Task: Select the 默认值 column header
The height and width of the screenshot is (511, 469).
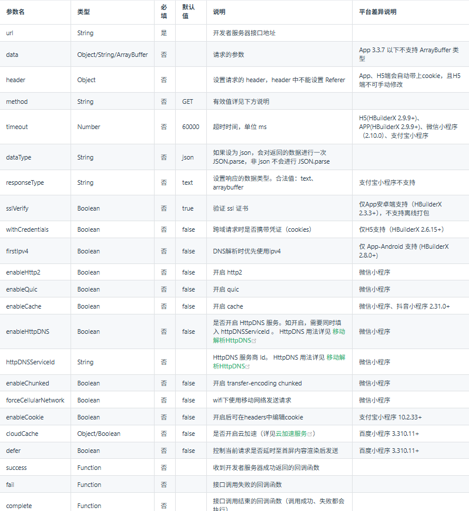Action: click(188, 11)
